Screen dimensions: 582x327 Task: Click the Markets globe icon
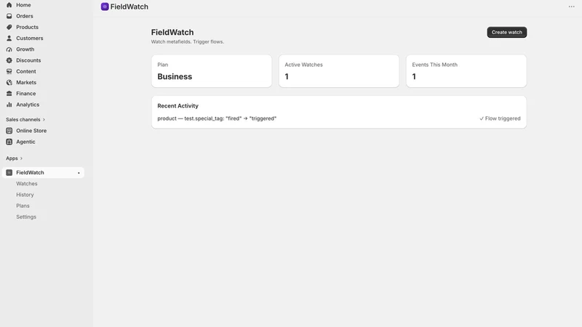coord(9,83)
